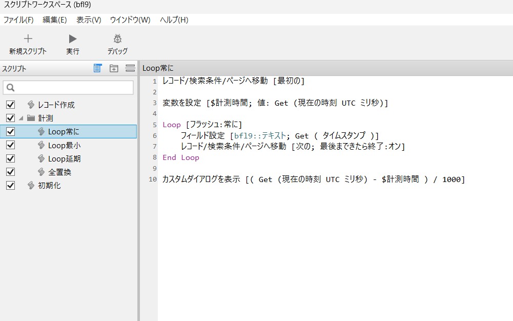Screen dimensions: 513x321
Task: Click the script icon beside Loop延期
Action: point(41,158)
